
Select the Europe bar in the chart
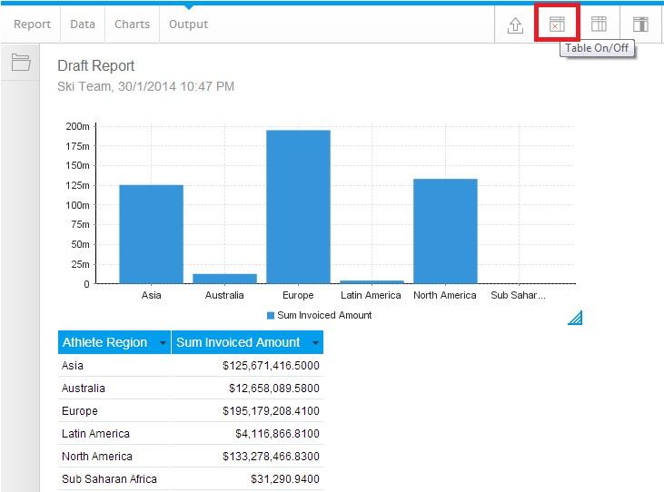point(298,207)
